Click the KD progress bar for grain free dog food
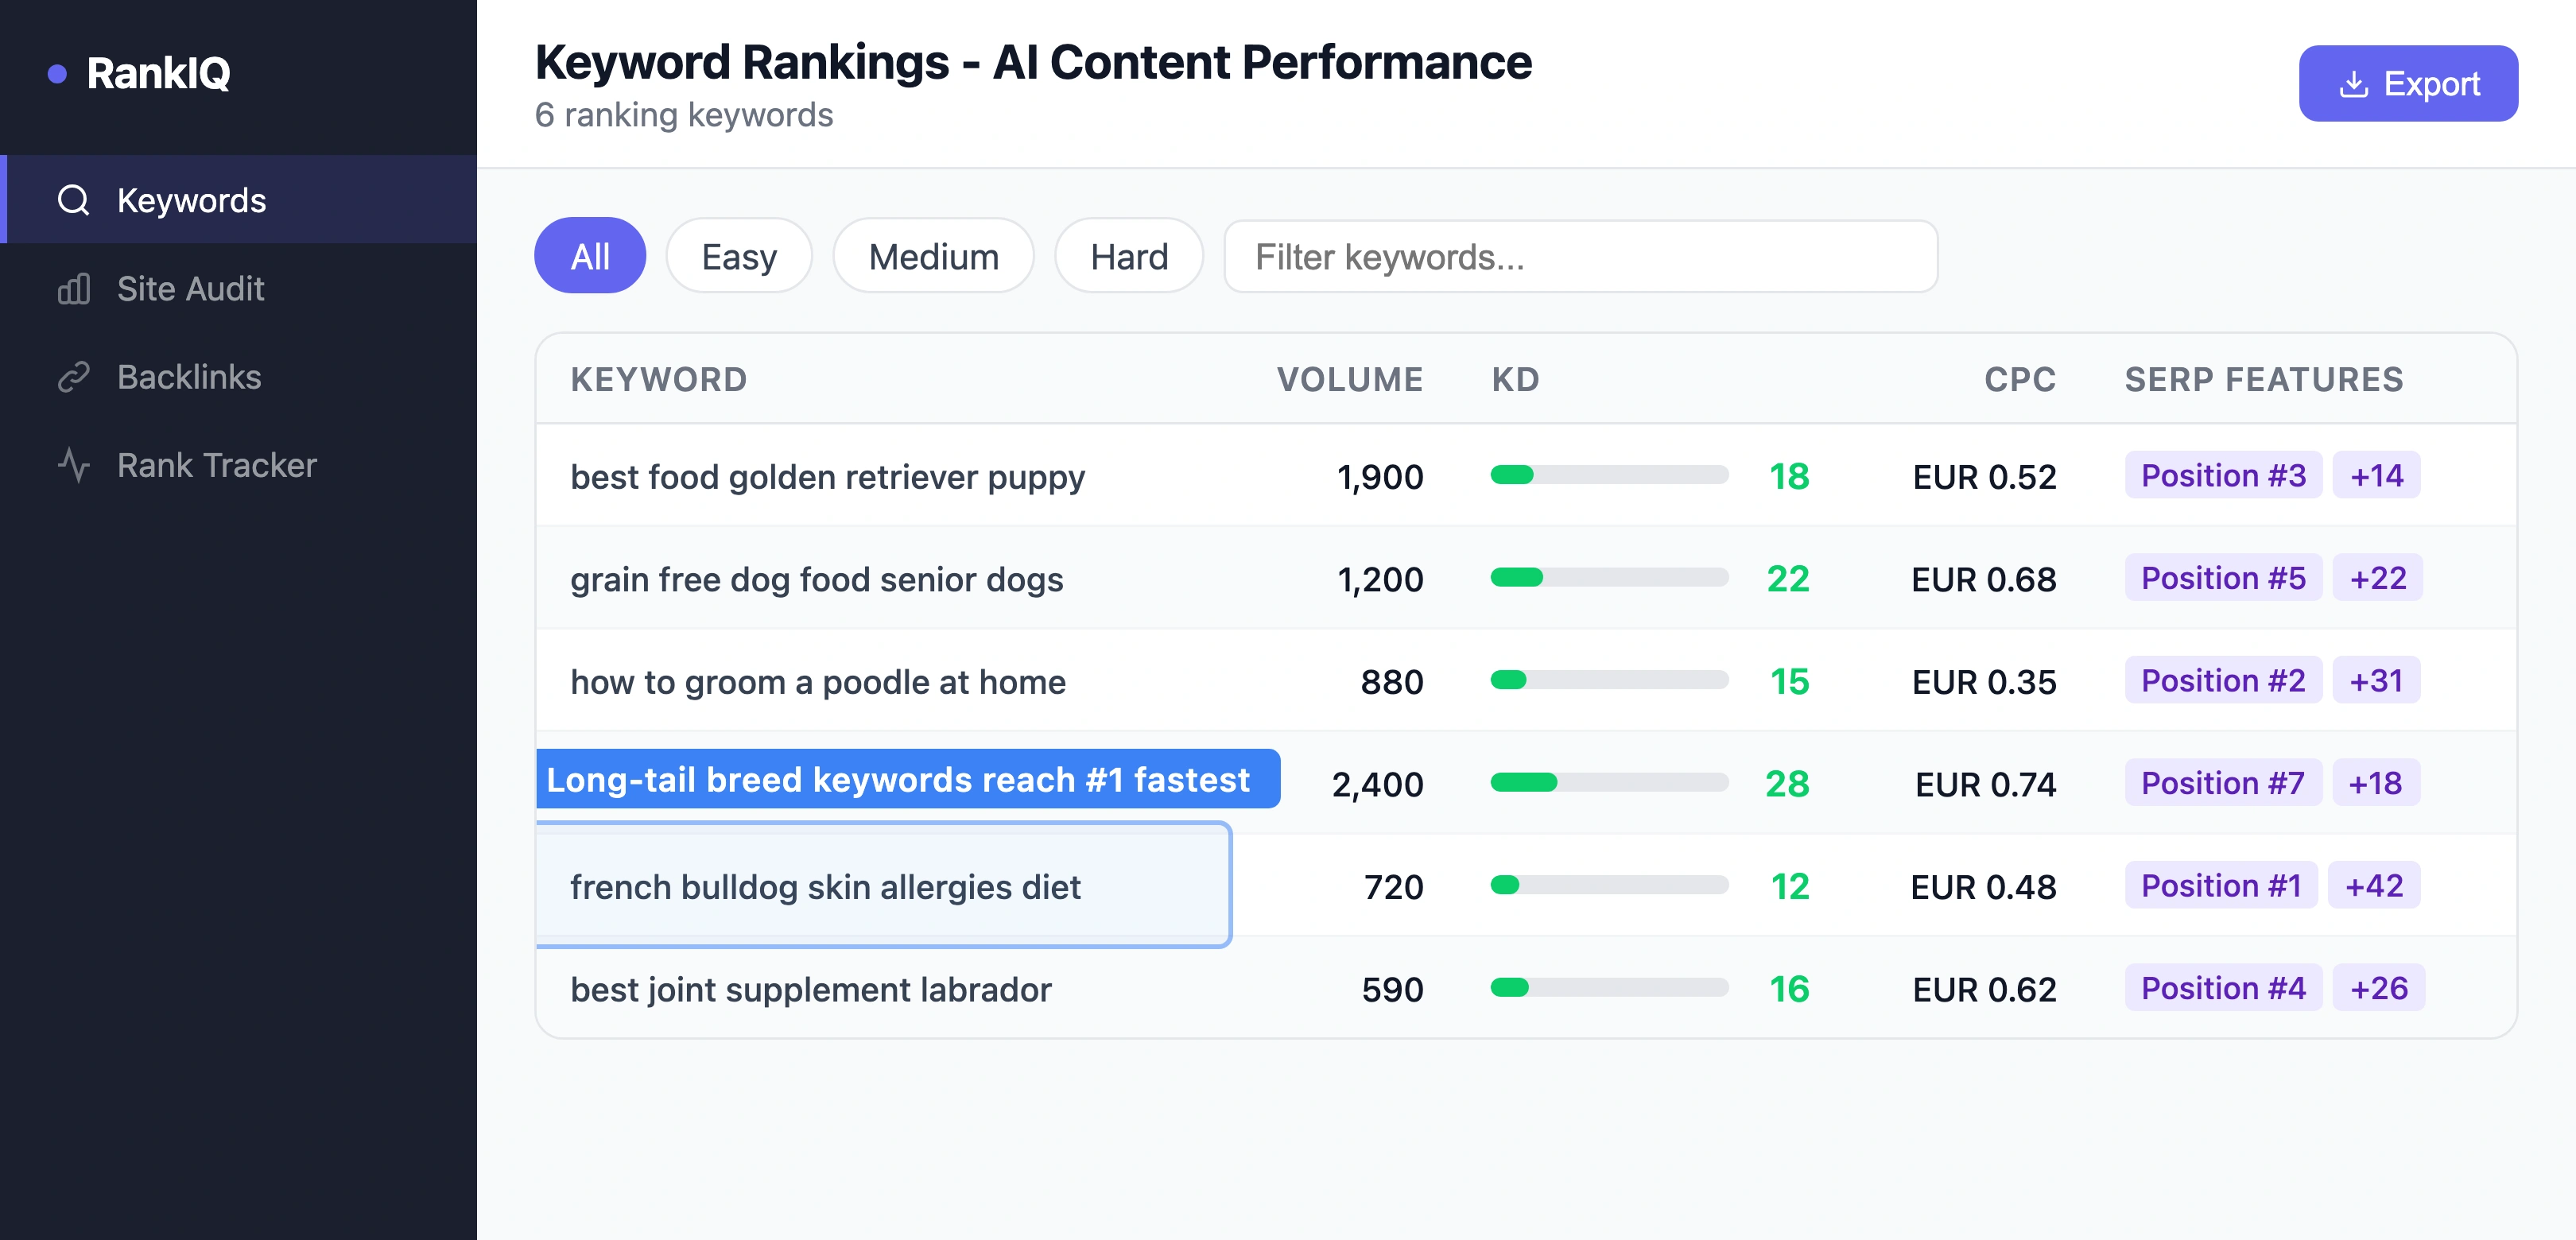The image size is (2576, 1240). point(1610,578)
